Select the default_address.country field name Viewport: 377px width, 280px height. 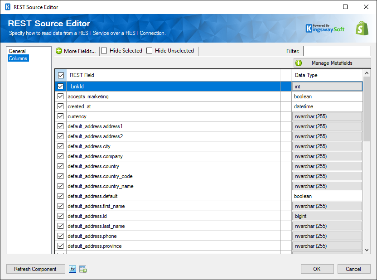(x=93, y=166)
